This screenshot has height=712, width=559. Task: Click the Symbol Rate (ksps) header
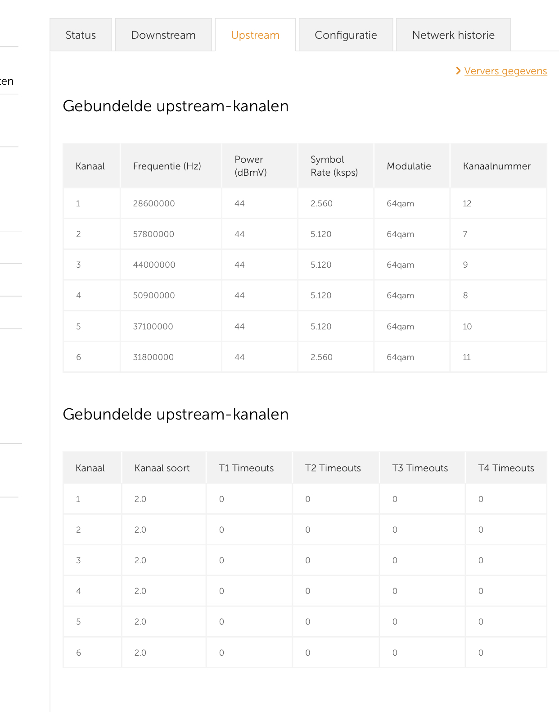(334, 166)
